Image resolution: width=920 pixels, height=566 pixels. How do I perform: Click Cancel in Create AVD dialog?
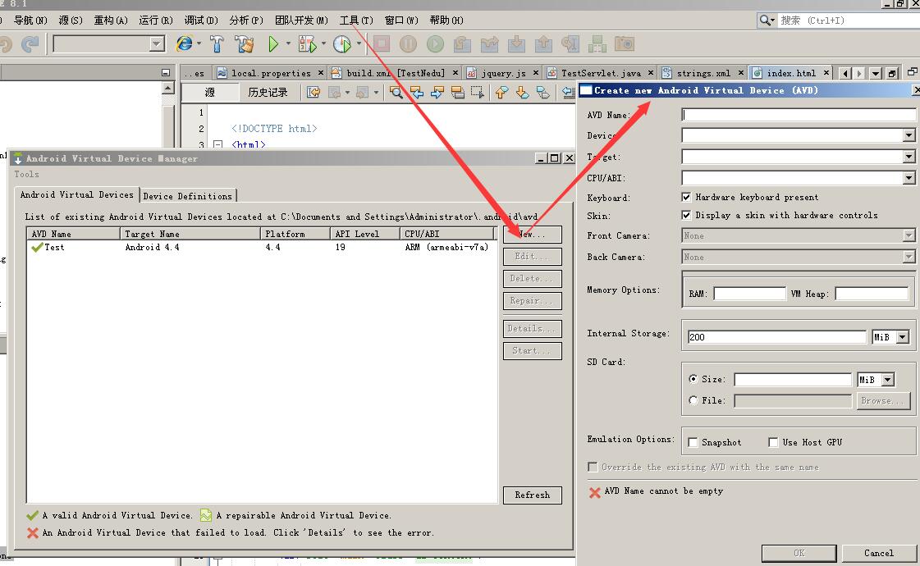[878, 553]
